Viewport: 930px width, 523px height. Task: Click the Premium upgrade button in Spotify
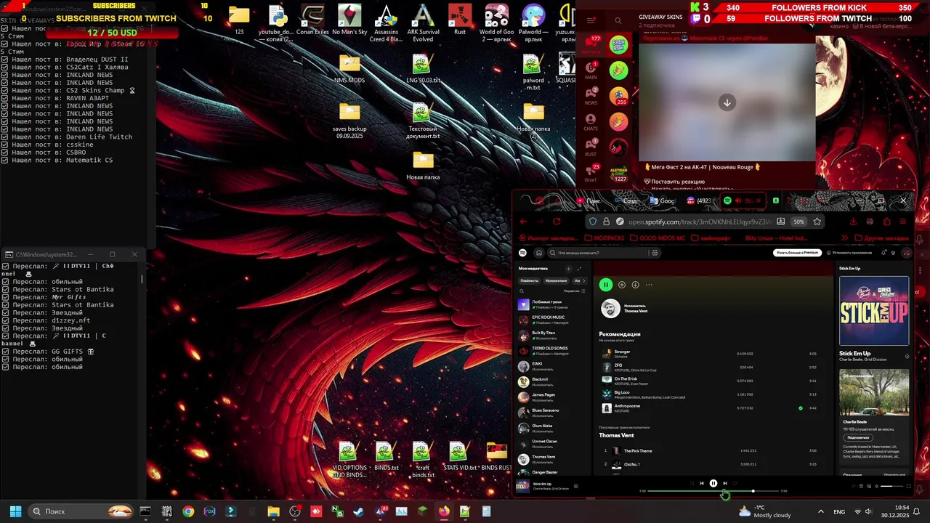797,253
